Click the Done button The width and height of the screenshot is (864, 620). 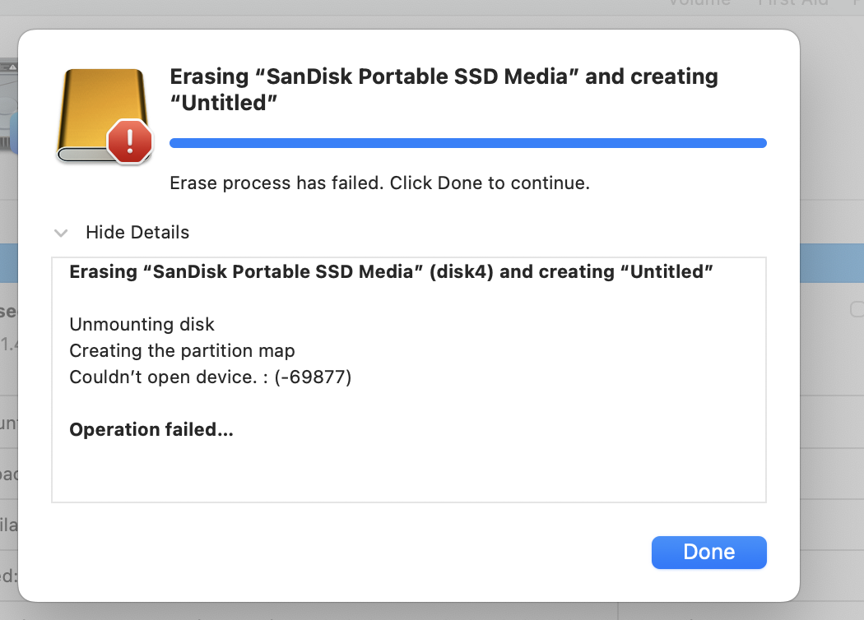point(708,552)
